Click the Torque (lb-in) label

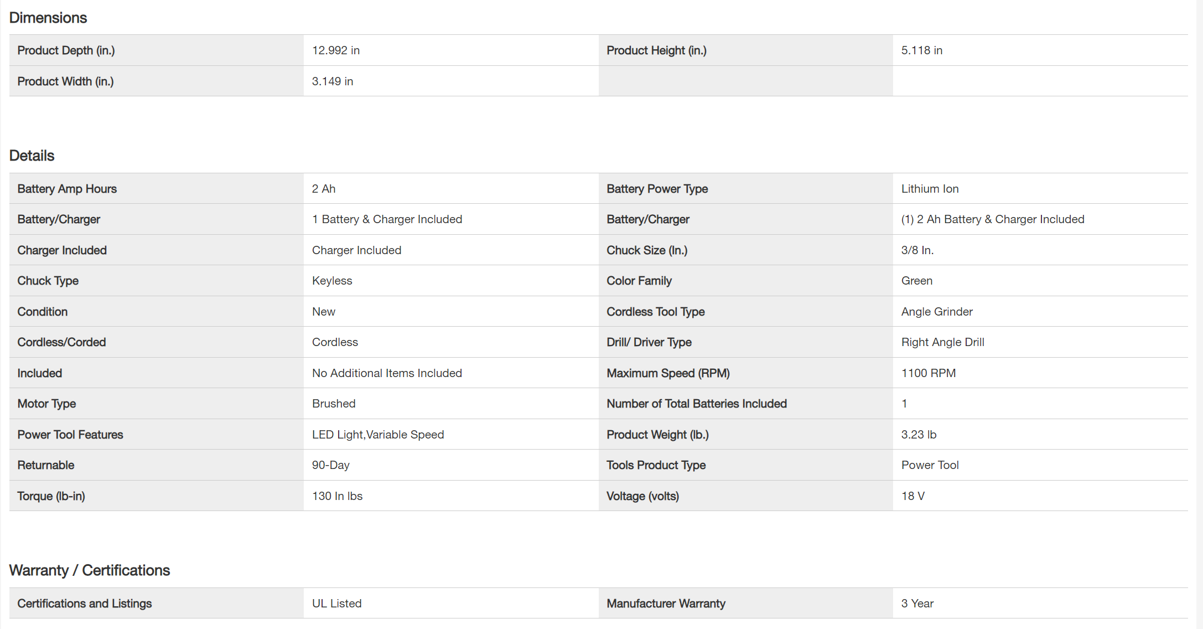tap(51, 496)
